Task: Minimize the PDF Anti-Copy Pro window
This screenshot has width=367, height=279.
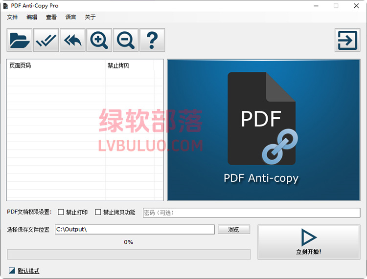Action: point(316,6)
